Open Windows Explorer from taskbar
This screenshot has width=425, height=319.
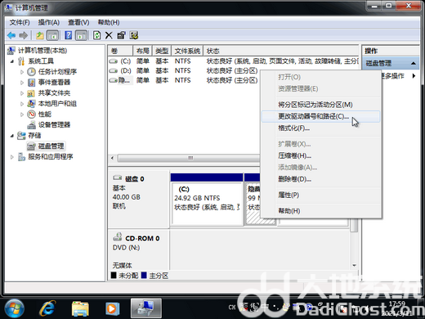pyautogui.click(x=80, y=308)
